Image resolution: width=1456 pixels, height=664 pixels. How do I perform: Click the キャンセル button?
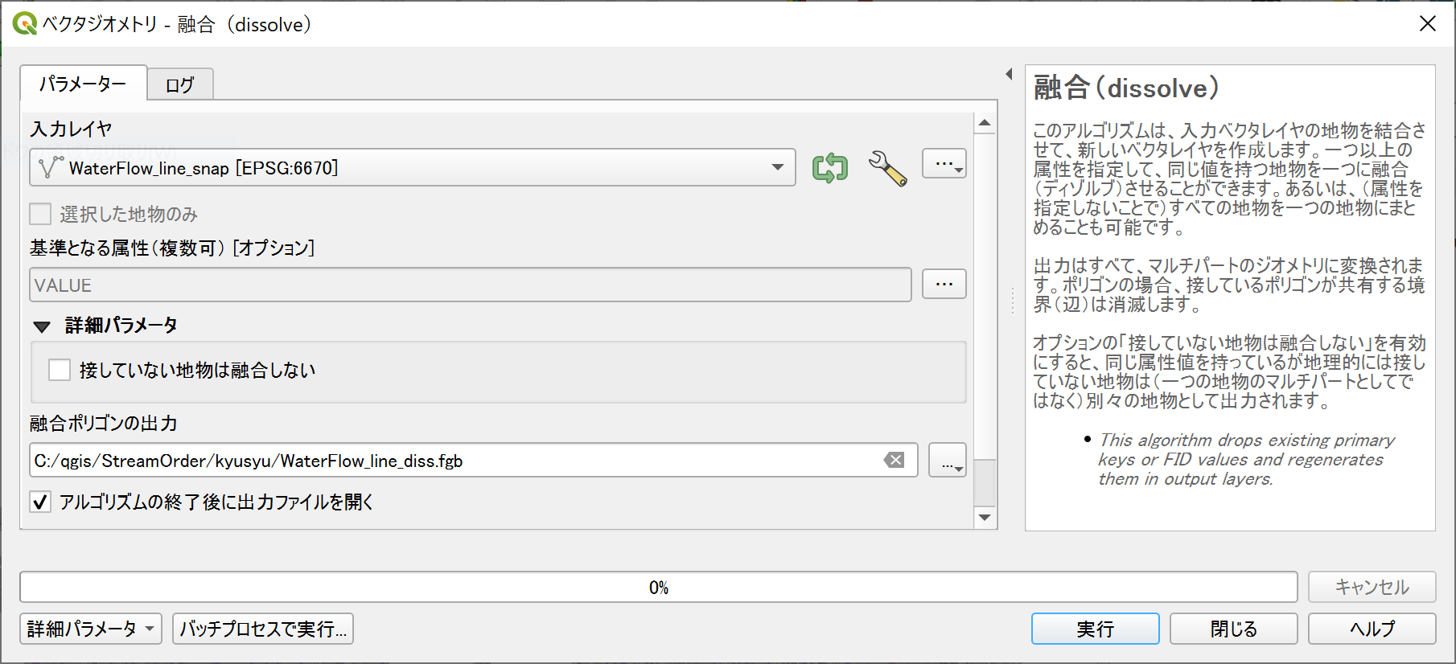point(1372,587)
